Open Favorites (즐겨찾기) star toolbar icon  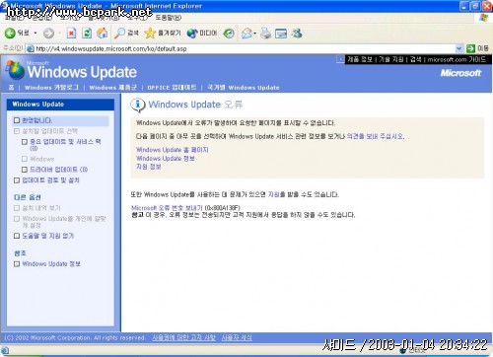163,33
